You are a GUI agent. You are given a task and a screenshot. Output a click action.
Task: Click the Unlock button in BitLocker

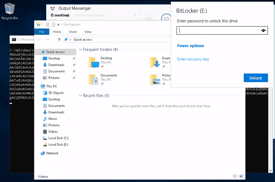click(x=256, y=78)
